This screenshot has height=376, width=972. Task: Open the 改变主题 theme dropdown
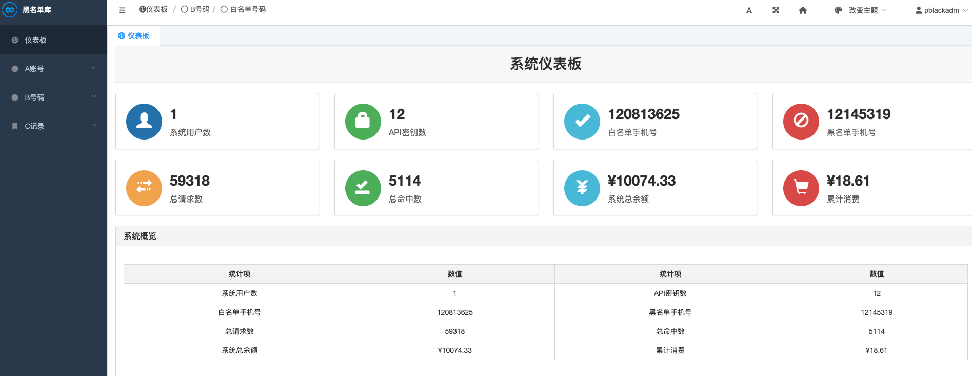coord(861,10)
